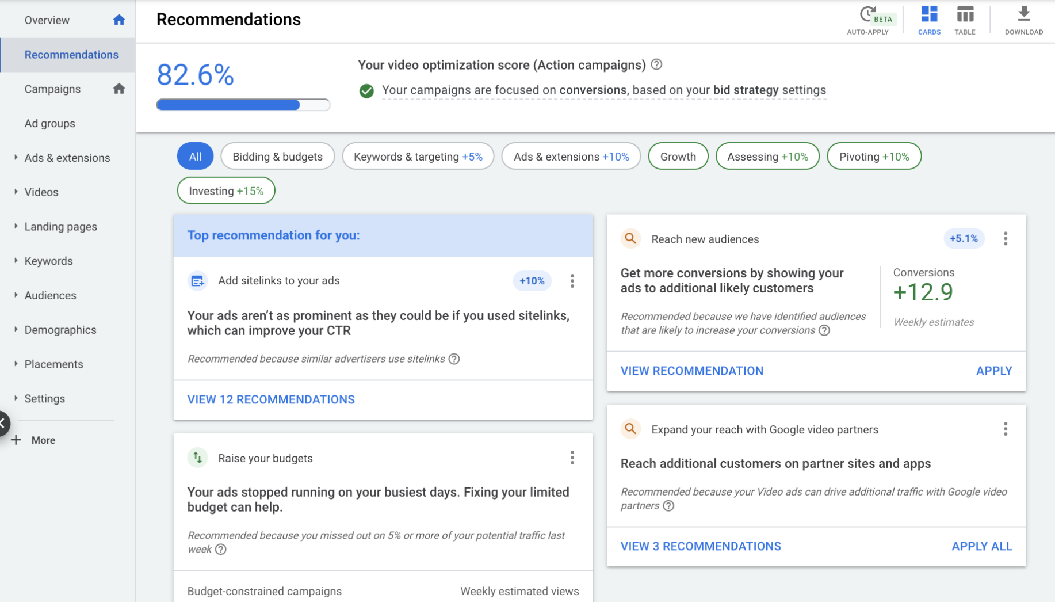Enable the Growth filter chip
The width and height of the screenshot is (1055, 602).
(678, 156)
